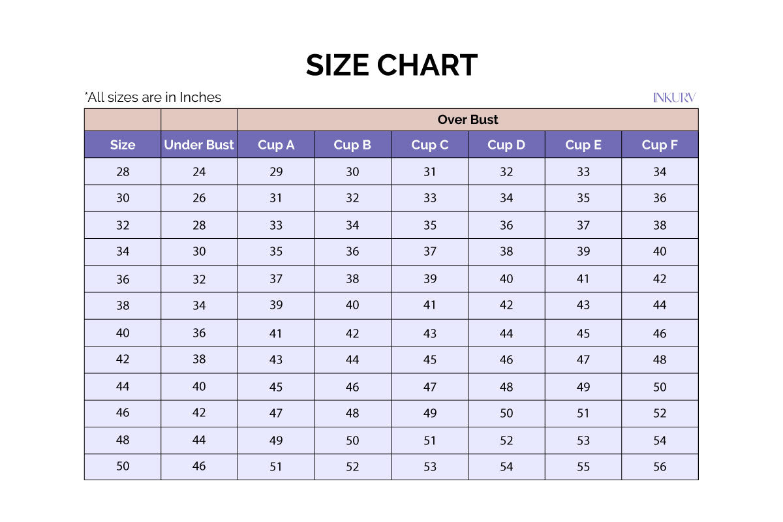Select the Under Bust column header
Screen dimensions: 783x522
pyautogui.click(x=199, y=145)
